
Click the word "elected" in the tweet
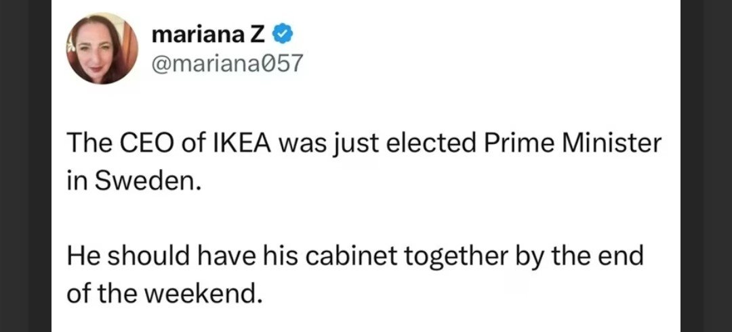click(422, 144)
